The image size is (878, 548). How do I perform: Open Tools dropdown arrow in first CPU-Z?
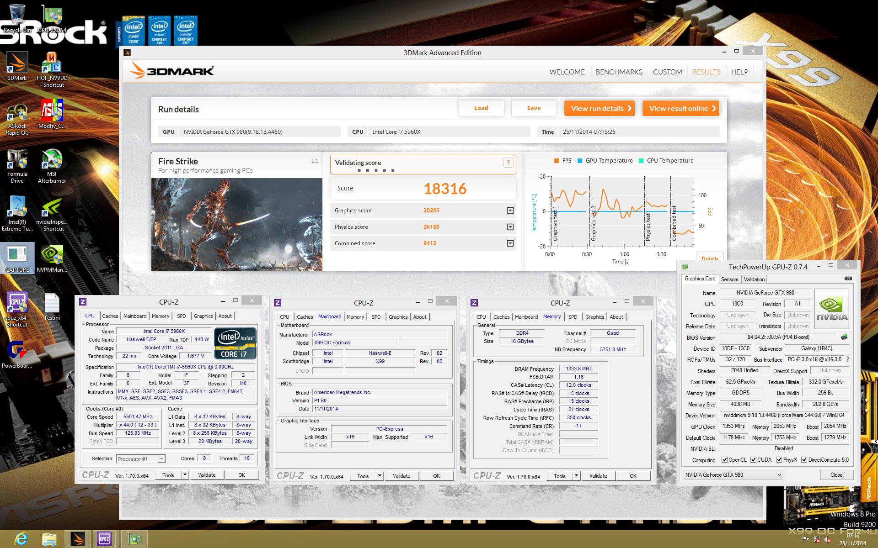[185, 475]
